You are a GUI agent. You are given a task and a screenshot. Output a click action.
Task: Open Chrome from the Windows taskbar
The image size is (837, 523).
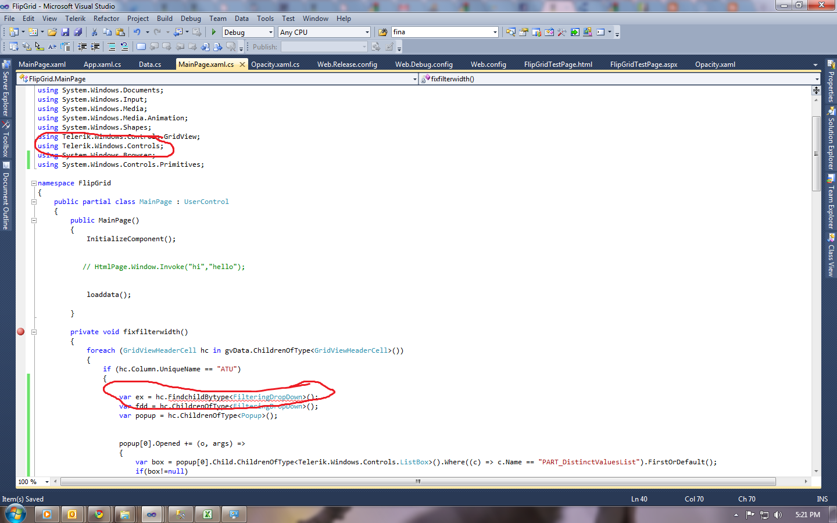99,514
